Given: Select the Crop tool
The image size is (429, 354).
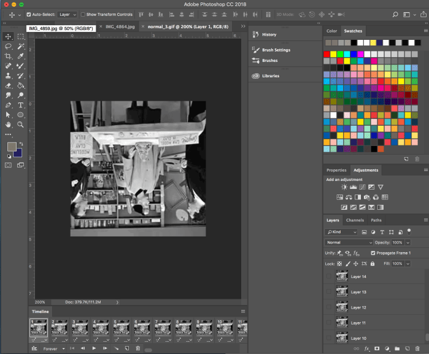Looking at the screenshot, I should point(8,56).
